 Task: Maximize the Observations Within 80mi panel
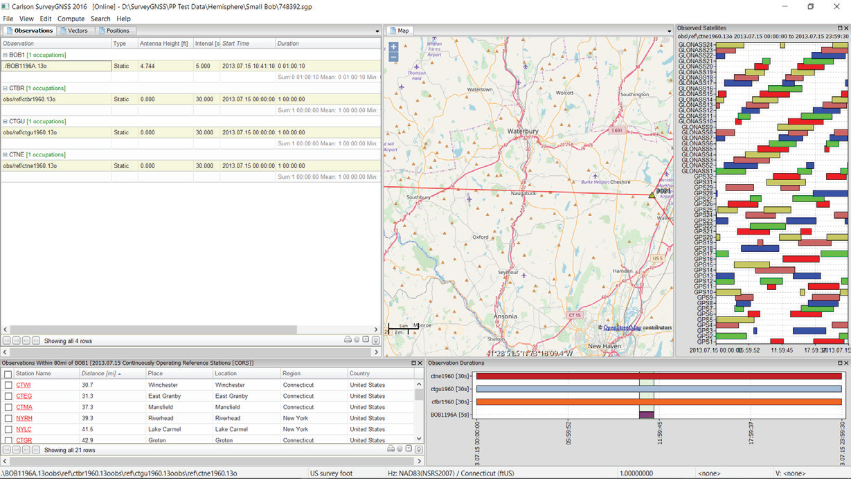(413, 363)
